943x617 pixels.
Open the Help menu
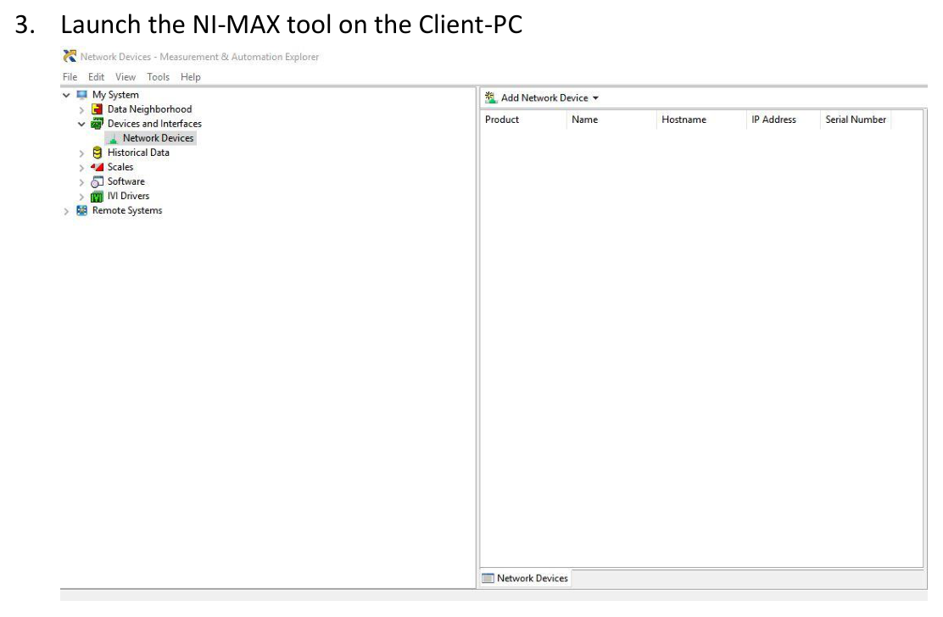coord(191,77)
